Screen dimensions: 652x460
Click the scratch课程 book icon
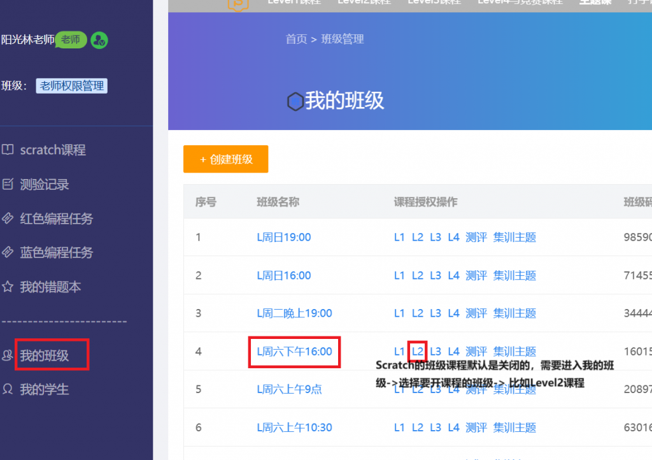[x=8, y=150]
